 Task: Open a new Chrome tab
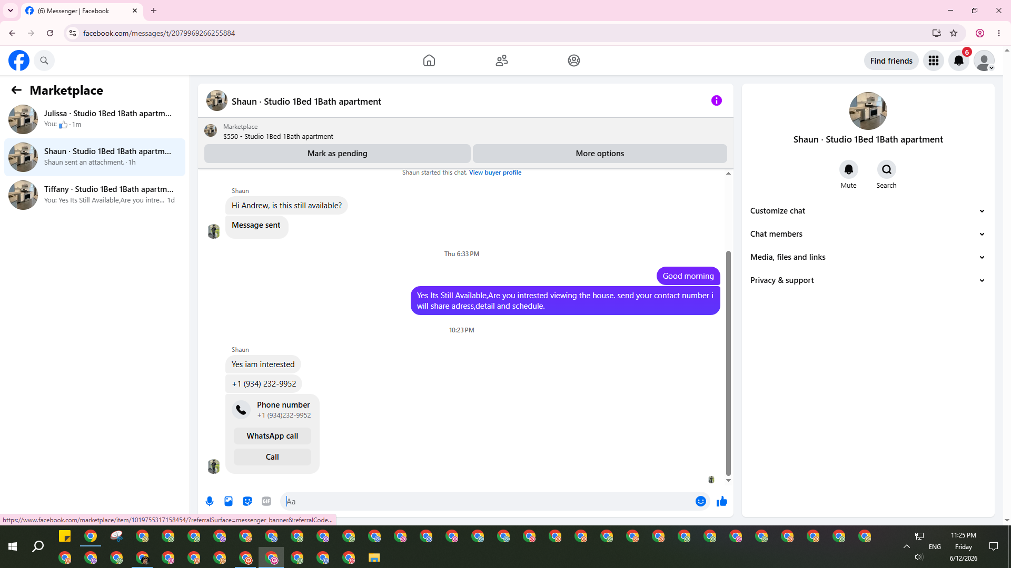(x=154, y=11)
